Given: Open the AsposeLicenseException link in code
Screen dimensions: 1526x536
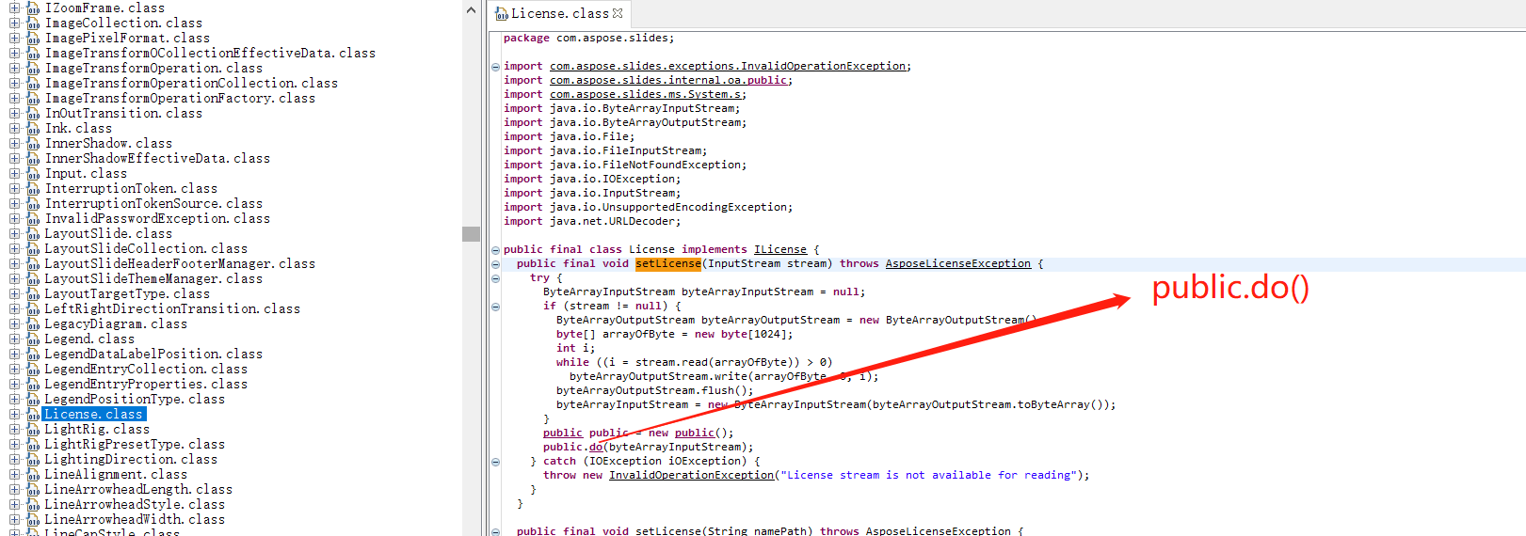Looking at the screenshot, I should pyautogui.click(x=957, y=264).
